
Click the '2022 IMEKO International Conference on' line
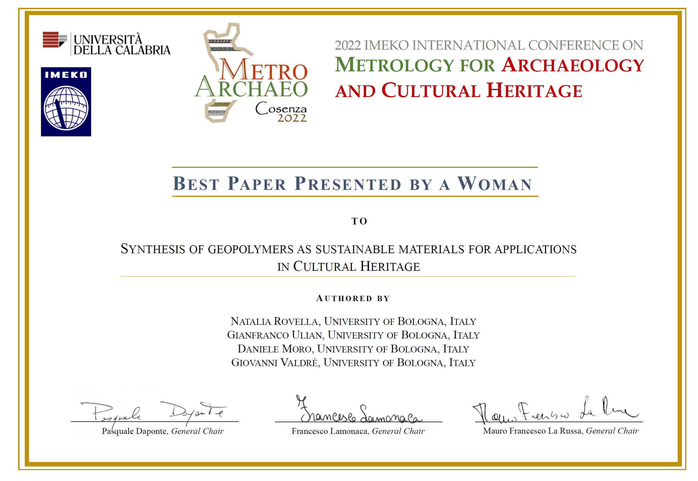pos(489,45)
